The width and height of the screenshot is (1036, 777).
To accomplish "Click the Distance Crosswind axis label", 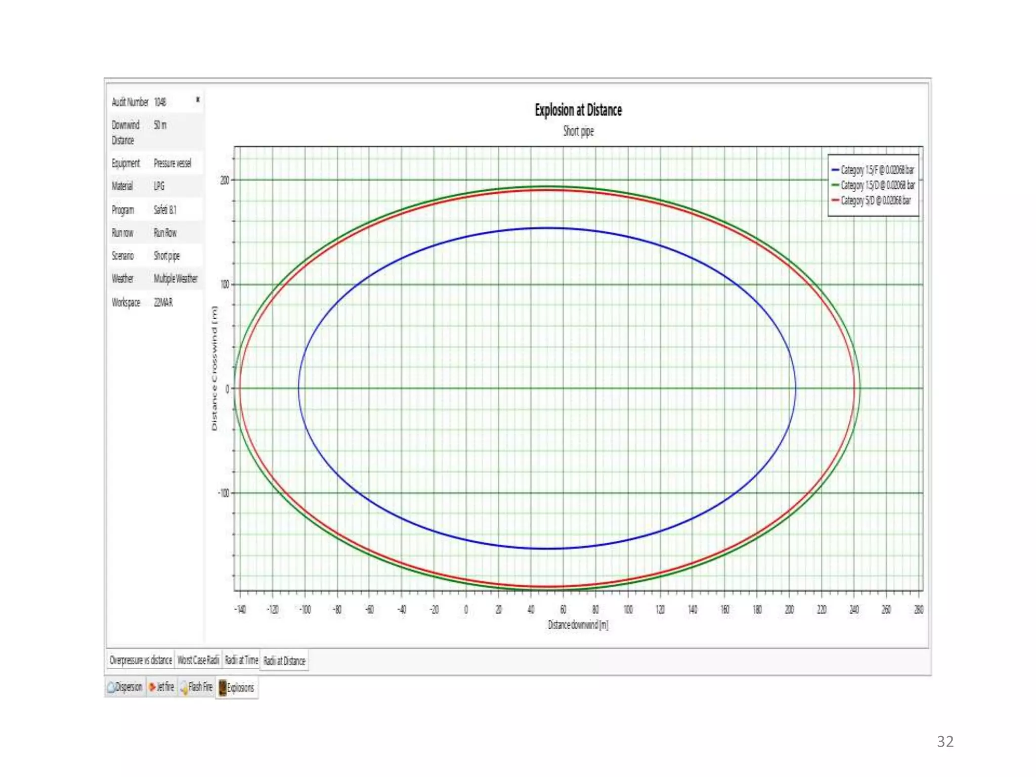I will [x=214, y=368].
